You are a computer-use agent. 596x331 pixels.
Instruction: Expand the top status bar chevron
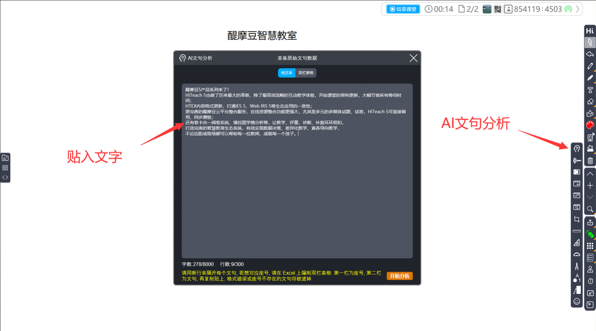pos(578,9)
